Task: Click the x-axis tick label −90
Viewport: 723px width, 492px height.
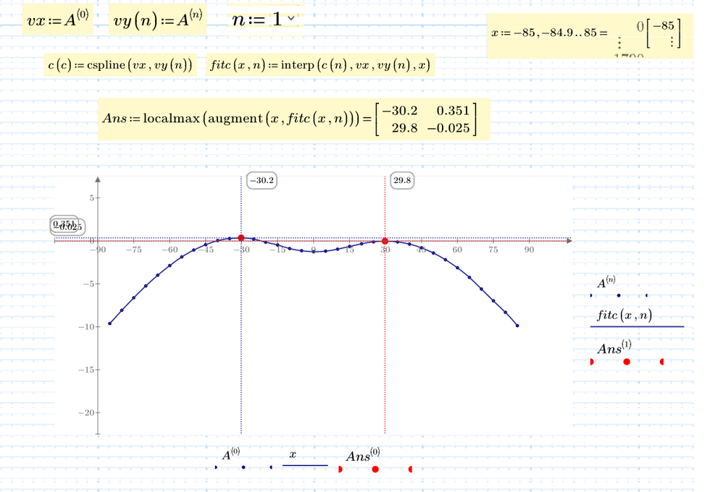Action: pos(97,250)
